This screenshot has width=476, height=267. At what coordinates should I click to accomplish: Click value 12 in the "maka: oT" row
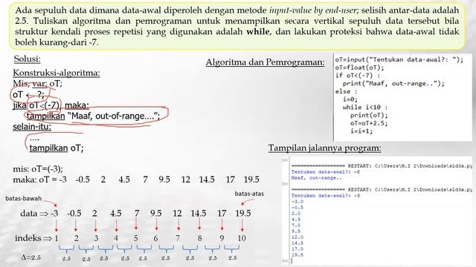(x=185, y=179)
